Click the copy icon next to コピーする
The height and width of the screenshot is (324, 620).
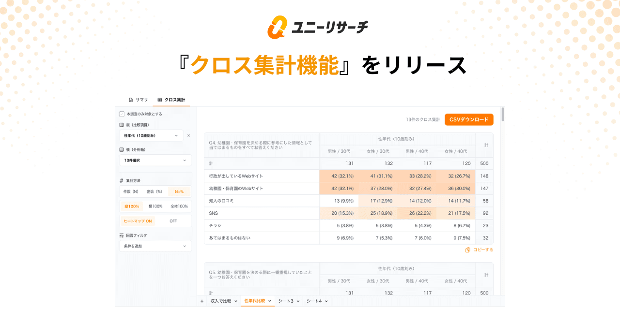point(467,250)
